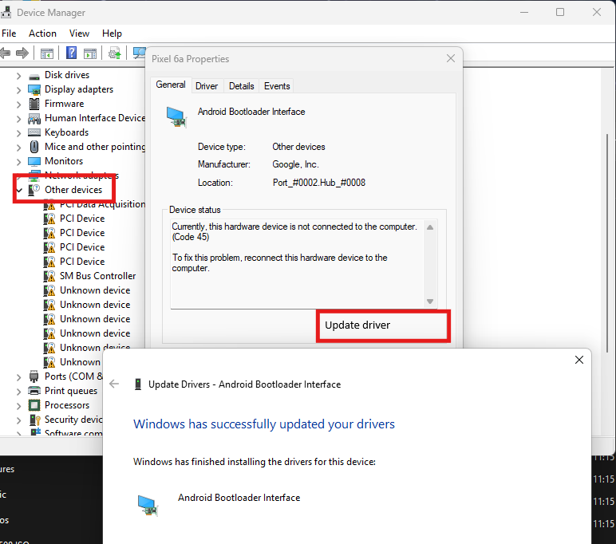
Task: Click the Back arrow in Device Manager toolbar
Action: 5,53
